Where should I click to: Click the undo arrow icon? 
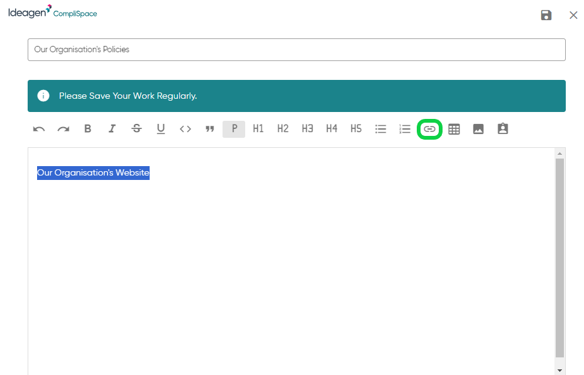[x=39, y=129]
